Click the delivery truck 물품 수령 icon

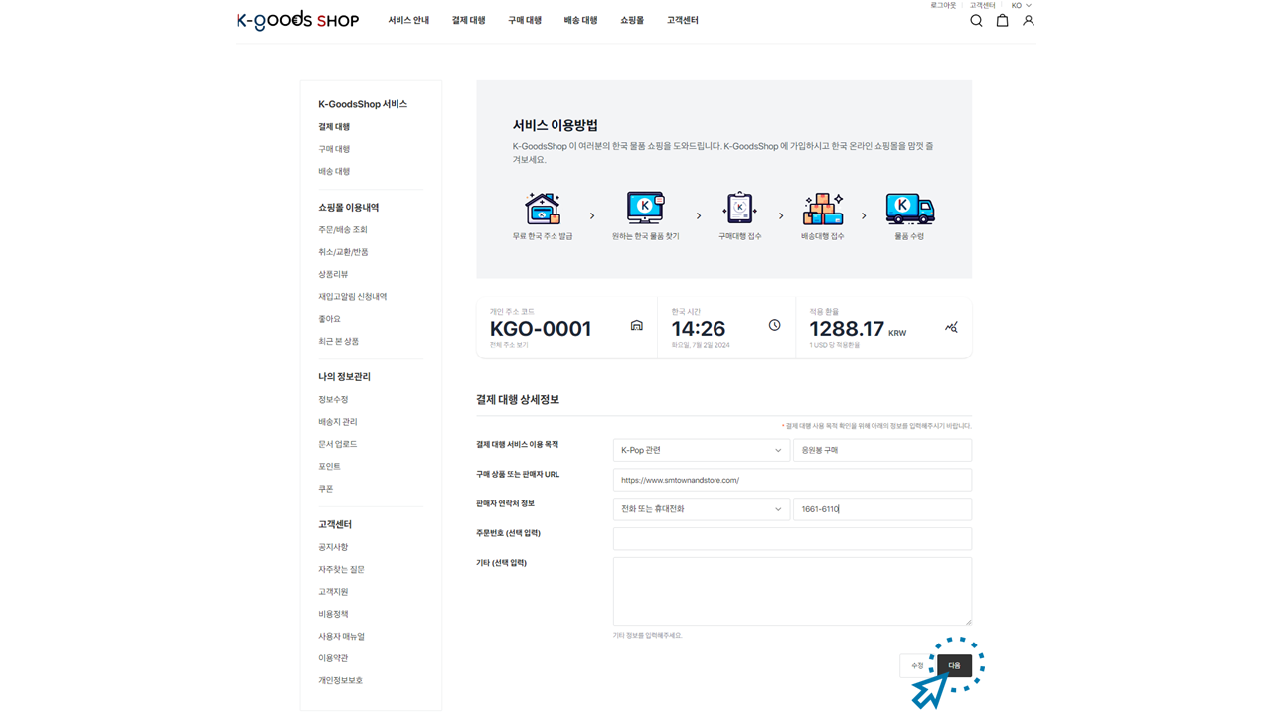(909, 210)
